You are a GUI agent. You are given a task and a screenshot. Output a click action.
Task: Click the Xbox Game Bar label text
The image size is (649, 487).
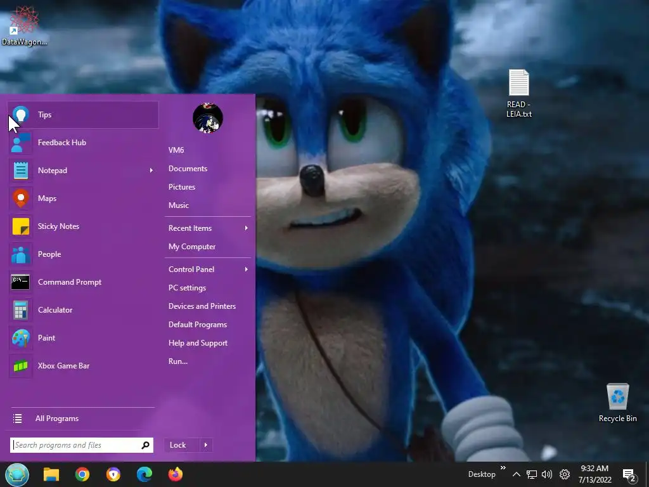pos(63,366)
